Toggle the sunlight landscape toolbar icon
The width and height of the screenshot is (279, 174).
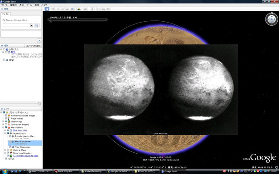79,9
